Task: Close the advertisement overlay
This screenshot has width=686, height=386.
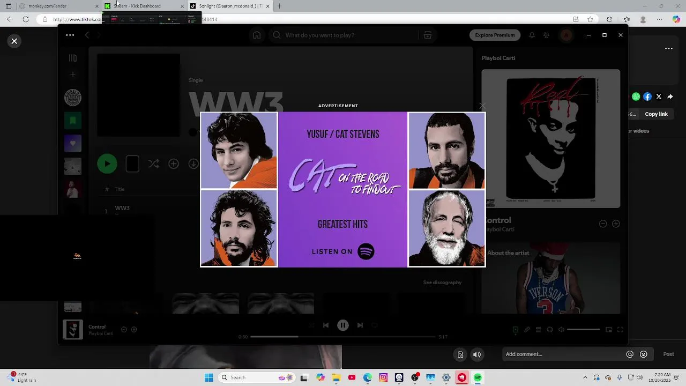Action: [482, 106]
